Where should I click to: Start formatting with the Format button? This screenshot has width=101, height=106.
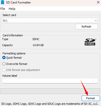(x=91, y=98)
